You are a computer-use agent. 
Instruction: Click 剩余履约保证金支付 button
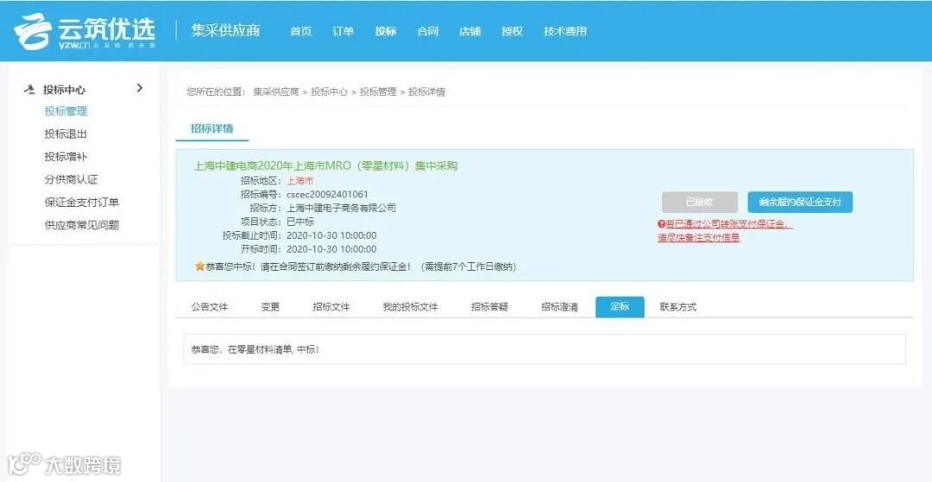(x=800, y=202)
